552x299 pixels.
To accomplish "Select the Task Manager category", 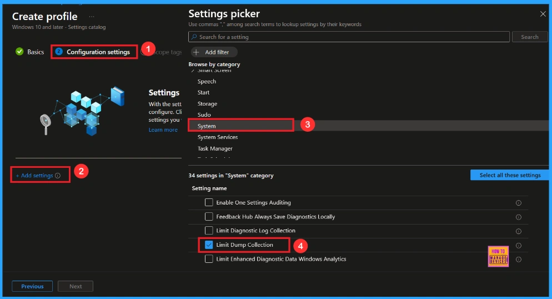I will tap(215, 148).
